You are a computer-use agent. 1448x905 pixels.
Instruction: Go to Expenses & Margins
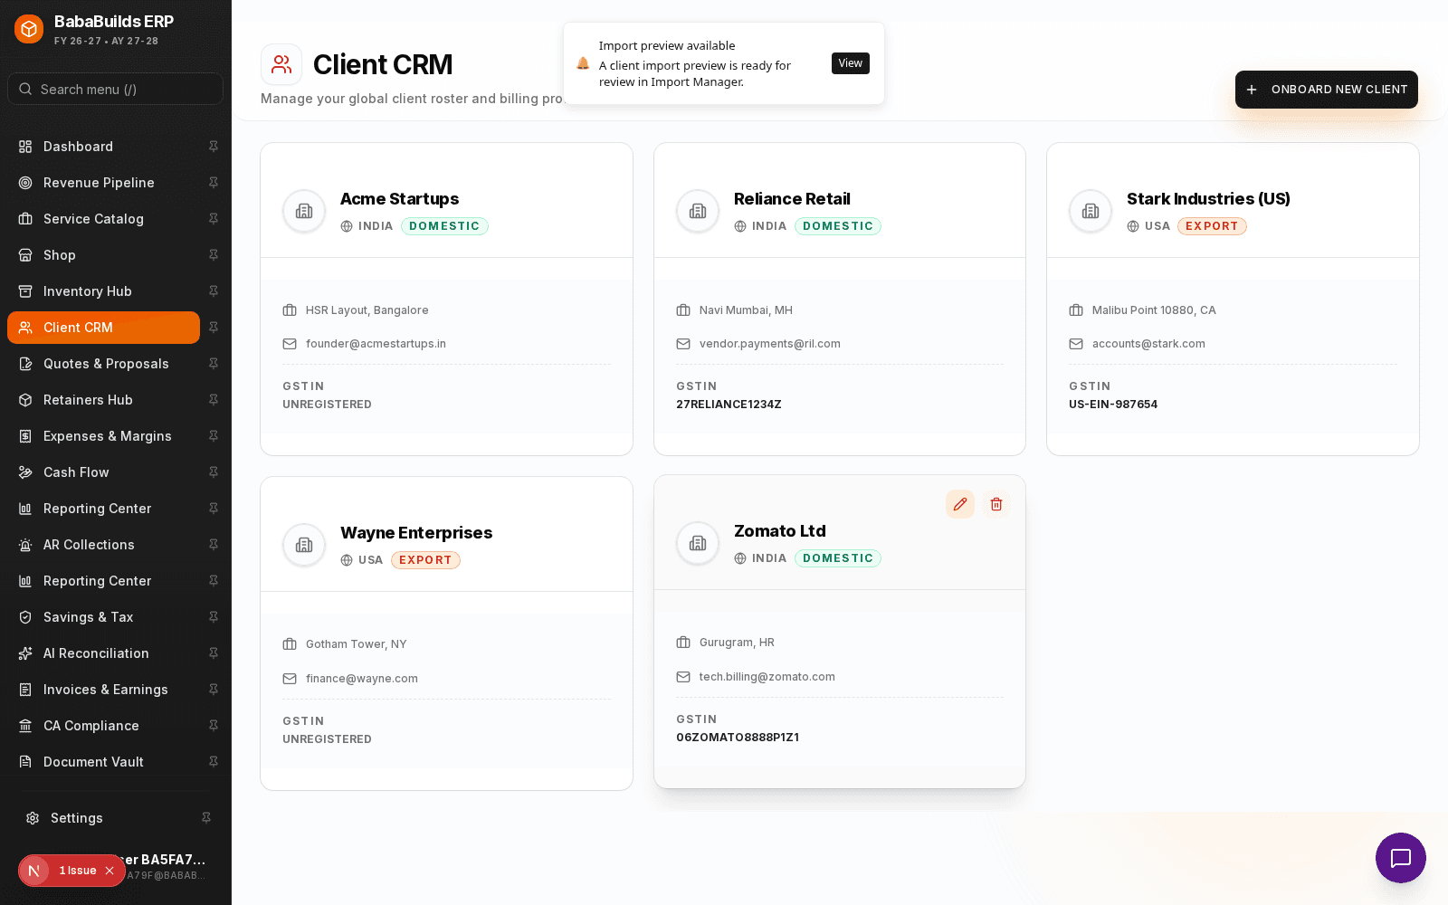click(103, 436)
